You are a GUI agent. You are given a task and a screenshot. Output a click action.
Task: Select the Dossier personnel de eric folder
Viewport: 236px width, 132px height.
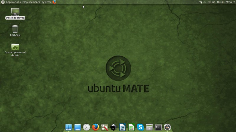15,50
